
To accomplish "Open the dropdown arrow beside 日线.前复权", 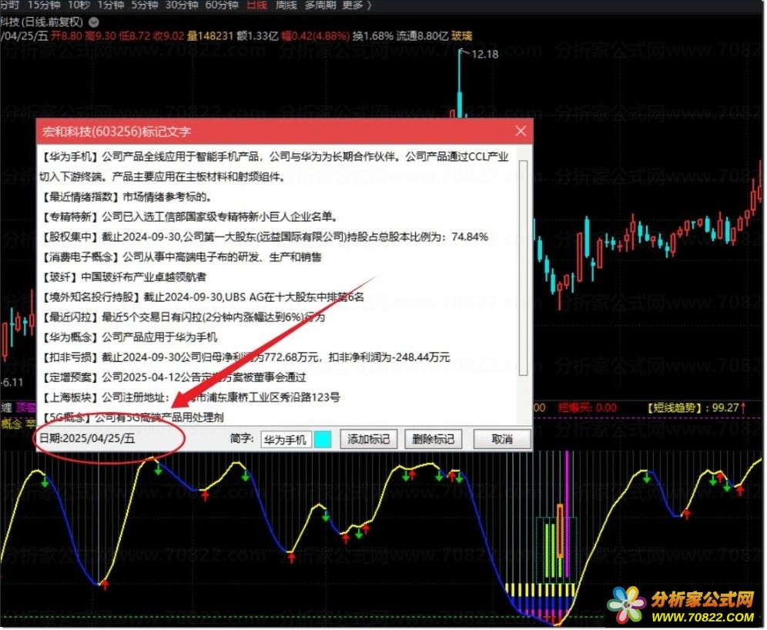I will click(x=94, y=22).
